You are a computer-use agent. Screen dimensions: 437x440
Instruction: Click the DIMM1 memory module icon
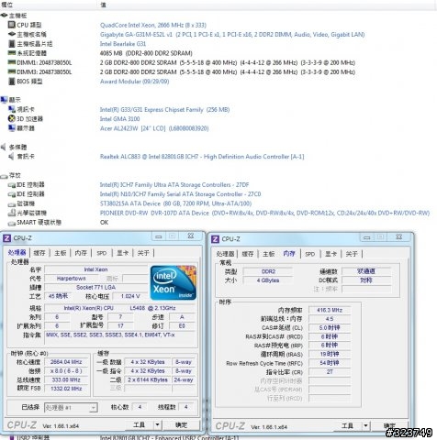point(12,62)
